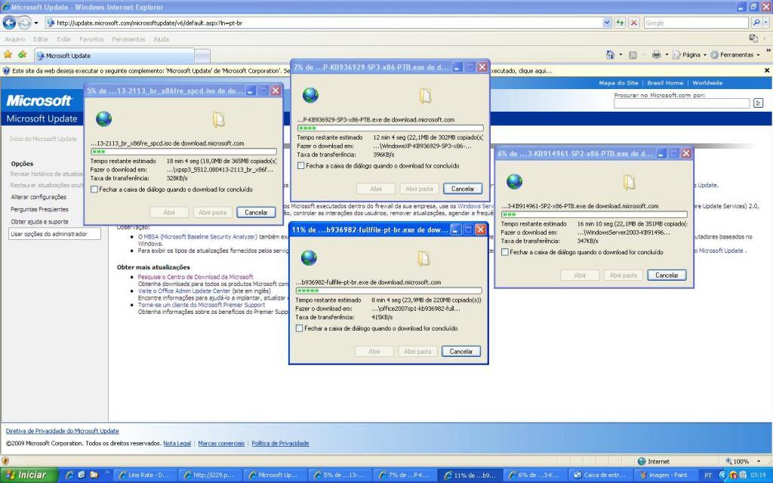Screen dimensions: 773x483
Task: Go to the Home page icon
Action: 610,54
